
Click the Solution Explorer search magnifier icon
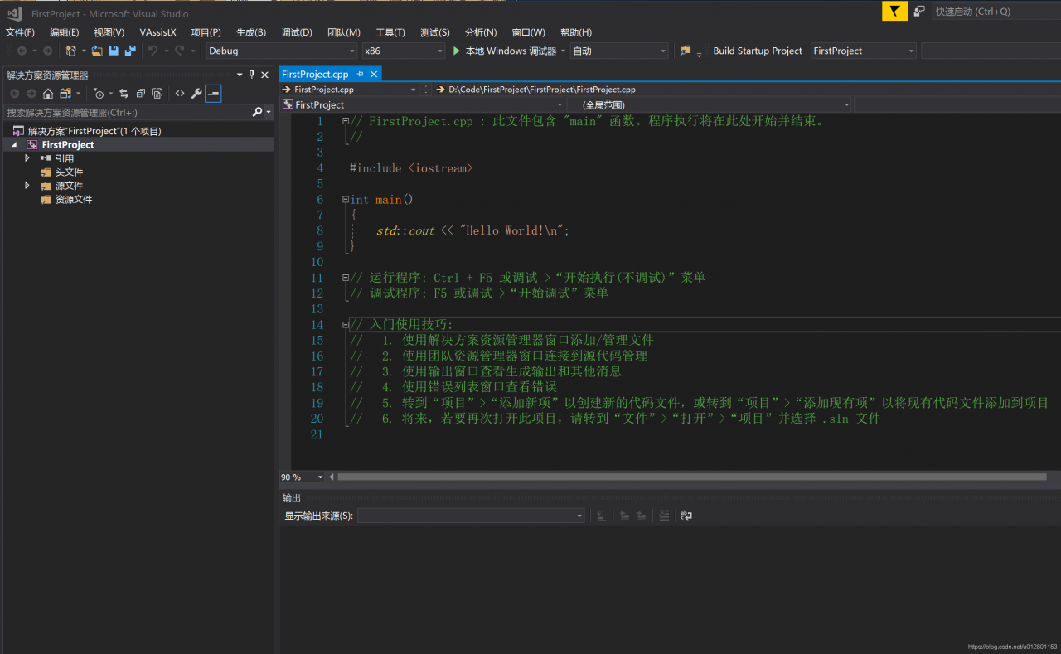[257, 112]
